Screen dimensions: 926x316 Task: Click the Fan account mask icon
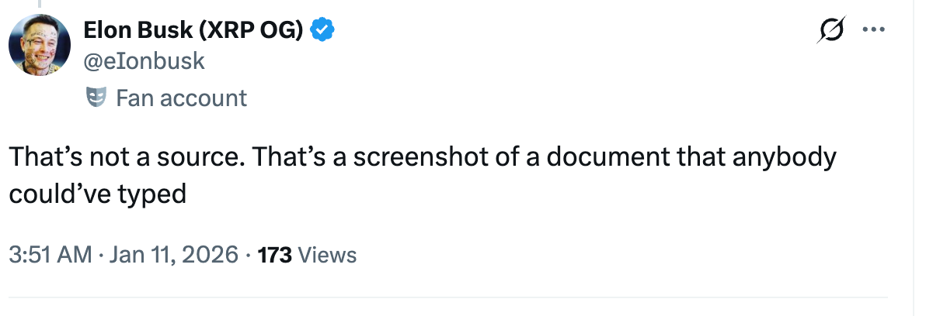coord(95,98)
